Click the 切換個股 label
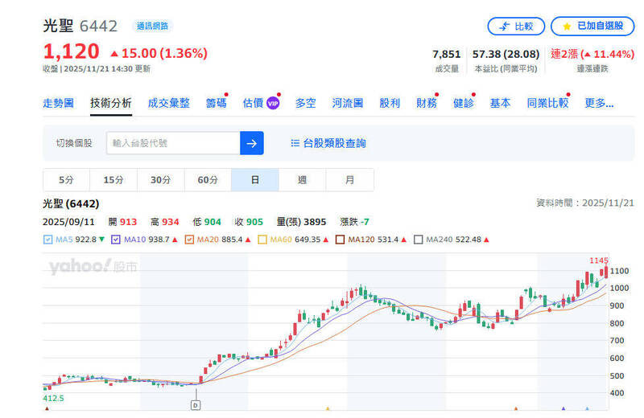The width and height of the screenshot is (644, 418). [x=74, y=143]
